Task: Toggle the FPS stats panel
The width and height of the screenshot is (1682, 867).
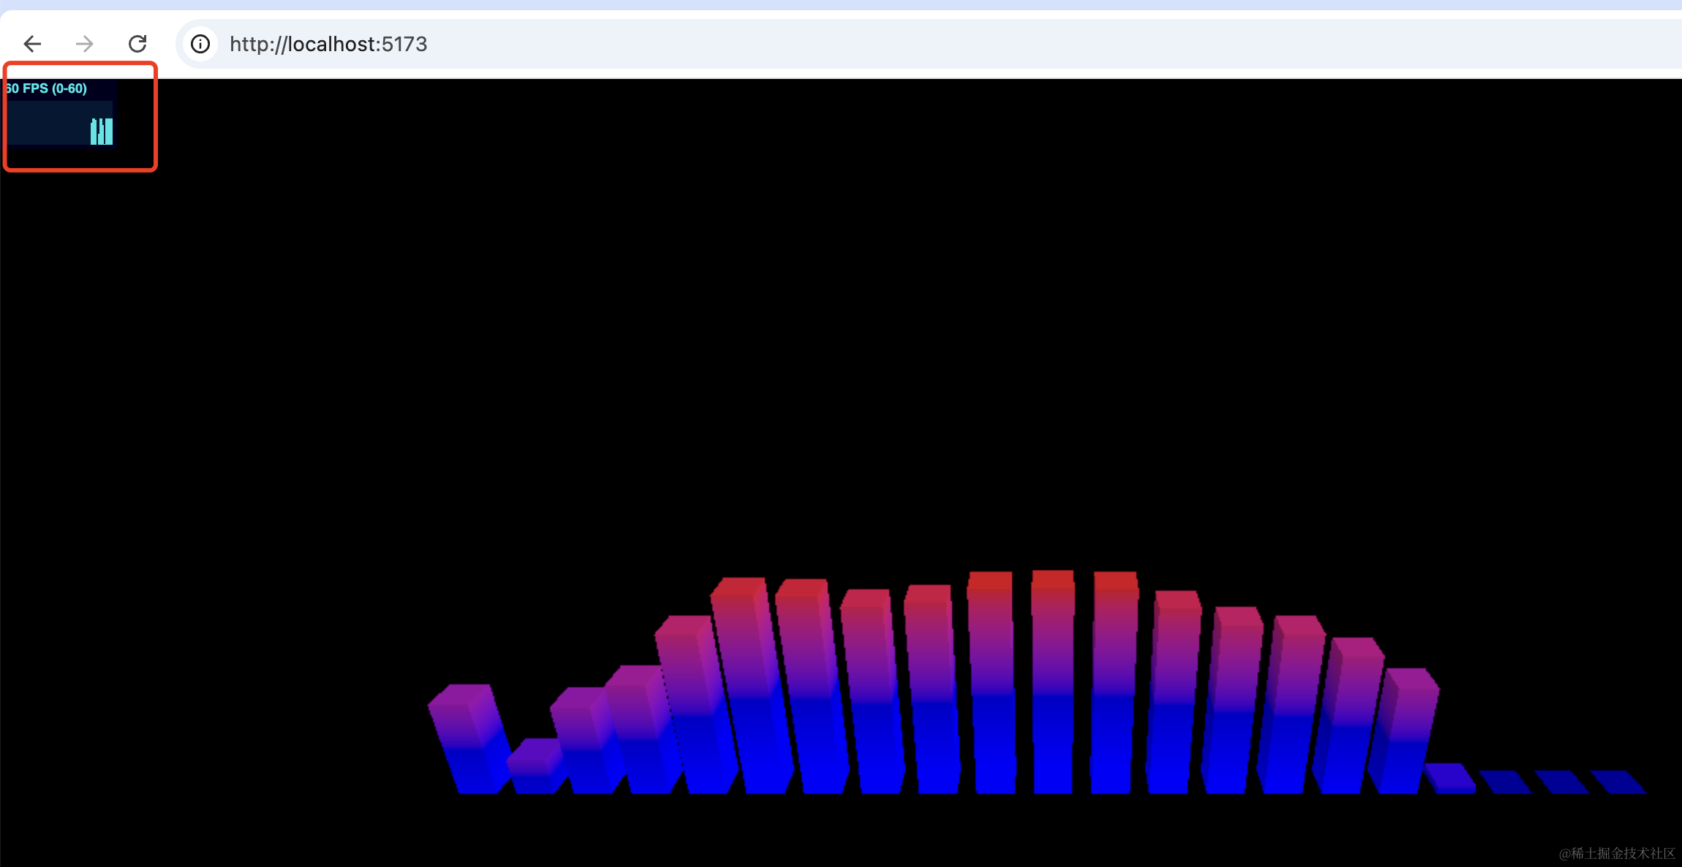Action: point(60,113)
